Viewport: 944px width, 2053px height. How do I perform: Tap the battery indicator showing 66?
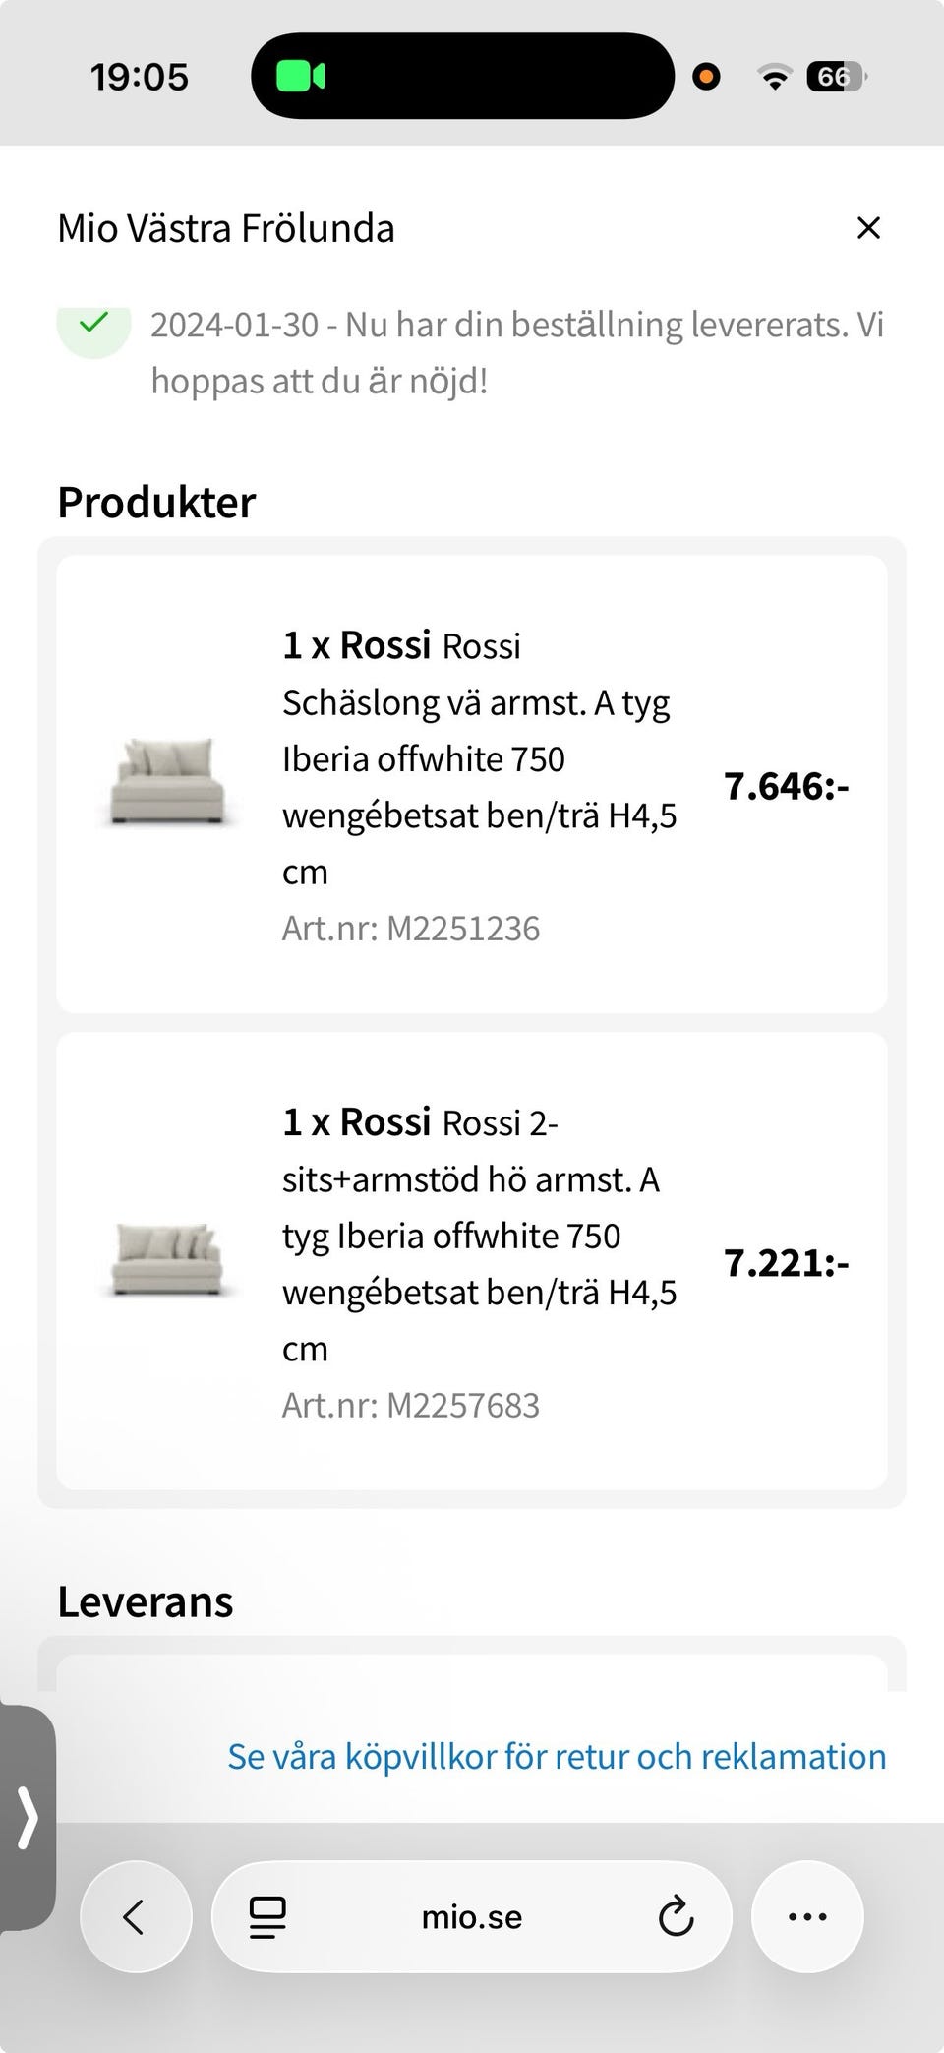coord(835,76)
